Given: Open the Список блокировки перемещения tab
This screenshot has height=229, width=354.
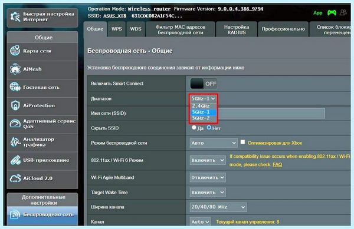Looking at the screenshot, I should click(330, 29).
